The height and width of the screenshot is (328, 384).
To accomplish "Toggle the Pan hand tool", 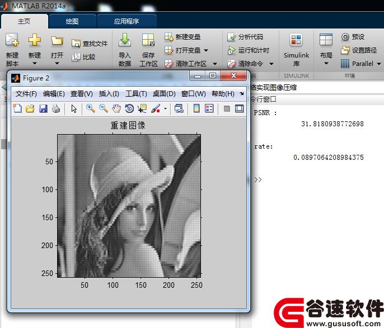I will tap(116, 108).
